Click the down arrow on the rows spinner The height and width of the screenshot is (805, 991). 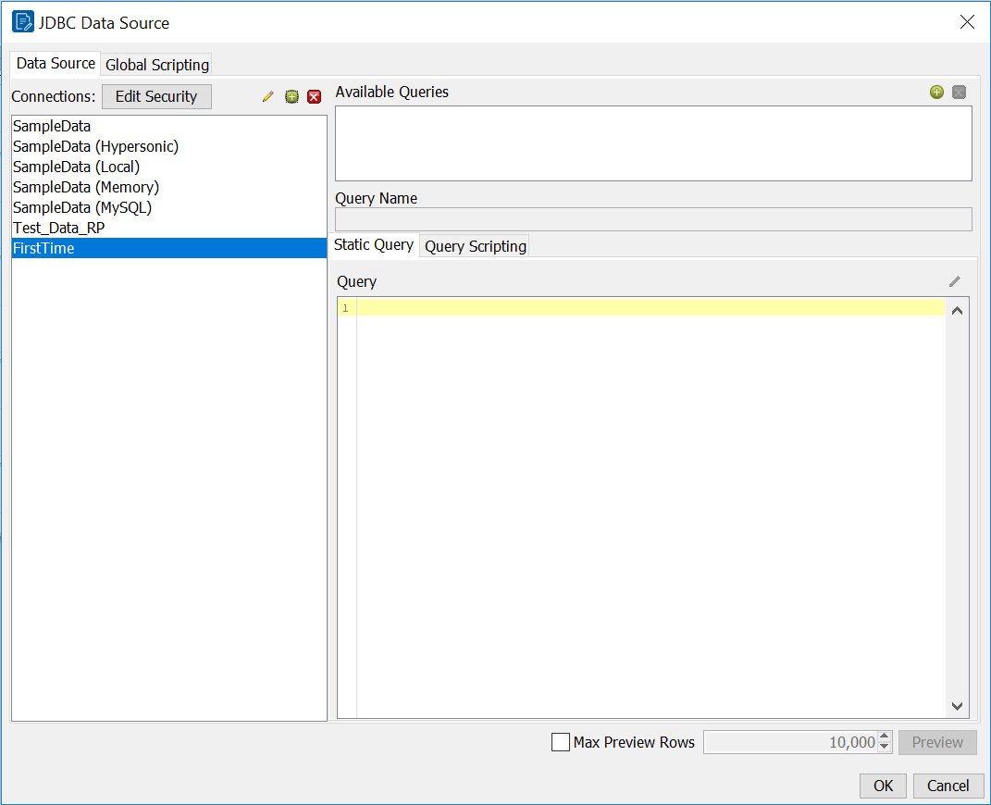click(884, 748)
